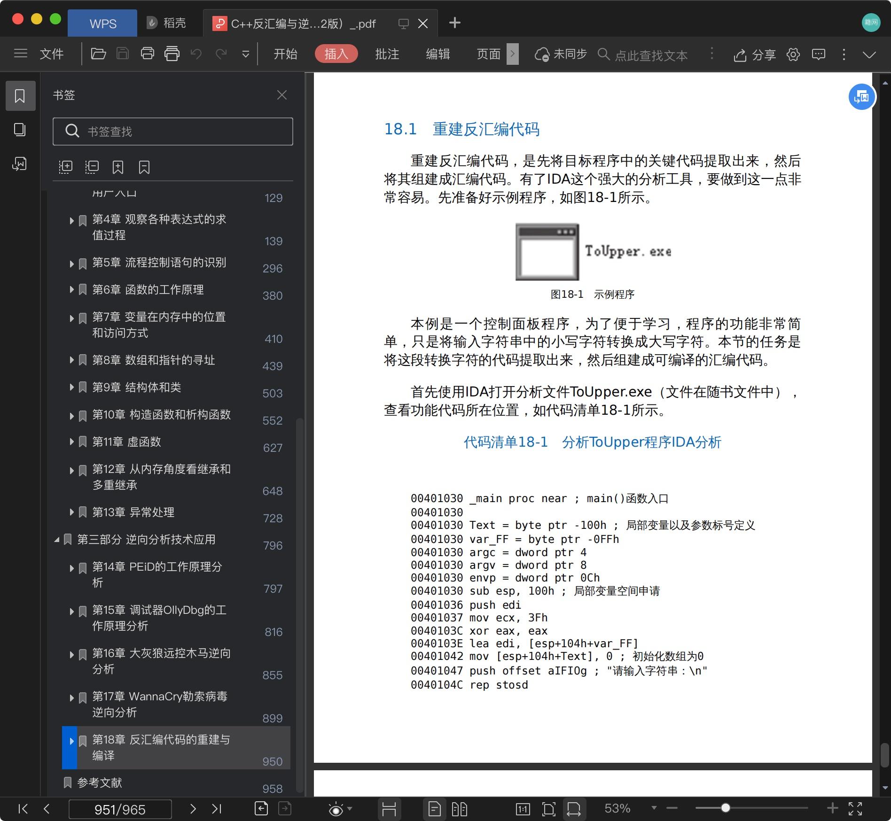
Task: Select the bookmark panel sidebar icon
Action: tap(20, 96)
